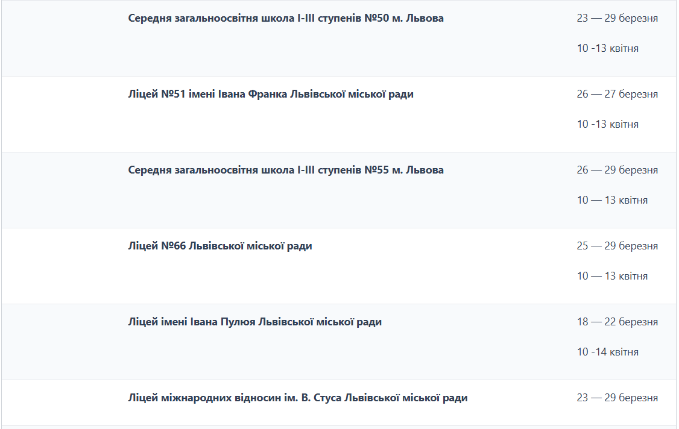Click 10 -13 квітня in the Ліцей №51 row
This screenshot has height=429, width=679.
(607, 124)
